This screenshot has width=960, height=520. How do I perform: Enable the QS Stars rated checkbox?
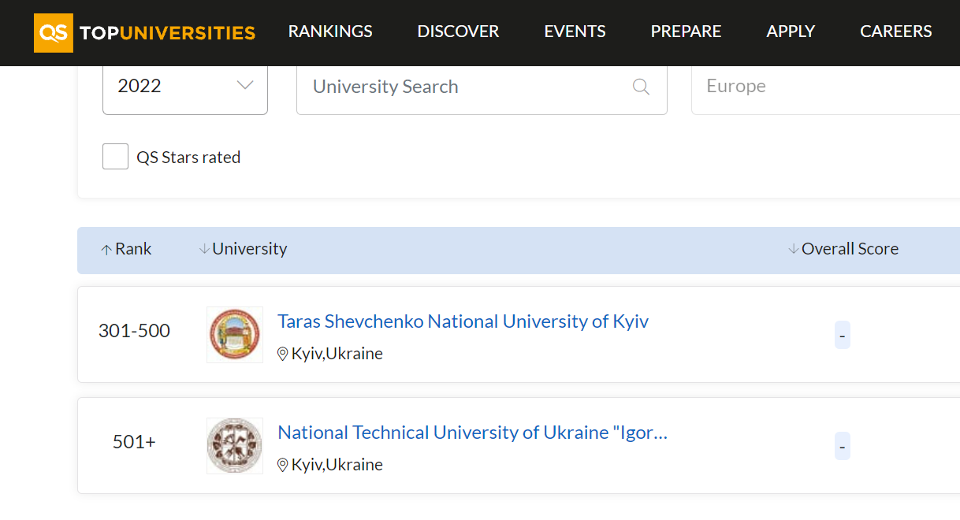(115, 156)
